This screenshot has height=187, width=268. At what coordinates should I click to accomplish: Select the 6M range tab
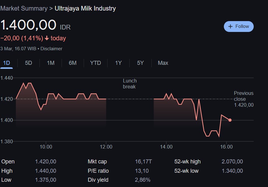click(x=72, y=63)
